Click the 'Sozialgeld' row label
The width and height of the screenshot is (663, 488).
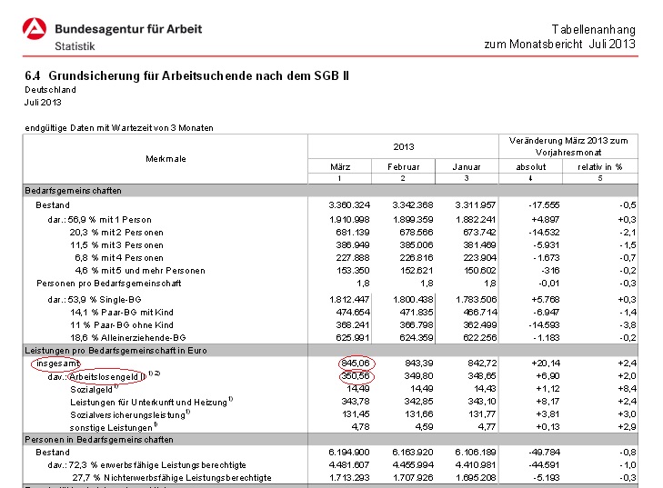(x=92, y=388)
